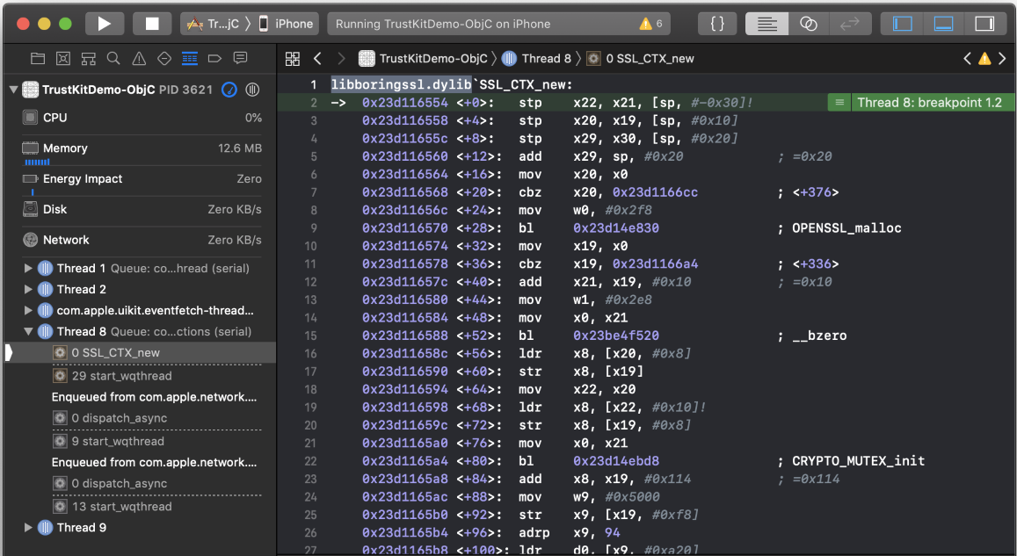Toggle the bottom Debug area
Image resolution: width=1017 pixels, height=556 pixels.
pyautogui.click(x=943, y=24)
